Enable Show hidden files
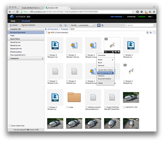This screenshot has height=142, width=164. coord(10,126)
